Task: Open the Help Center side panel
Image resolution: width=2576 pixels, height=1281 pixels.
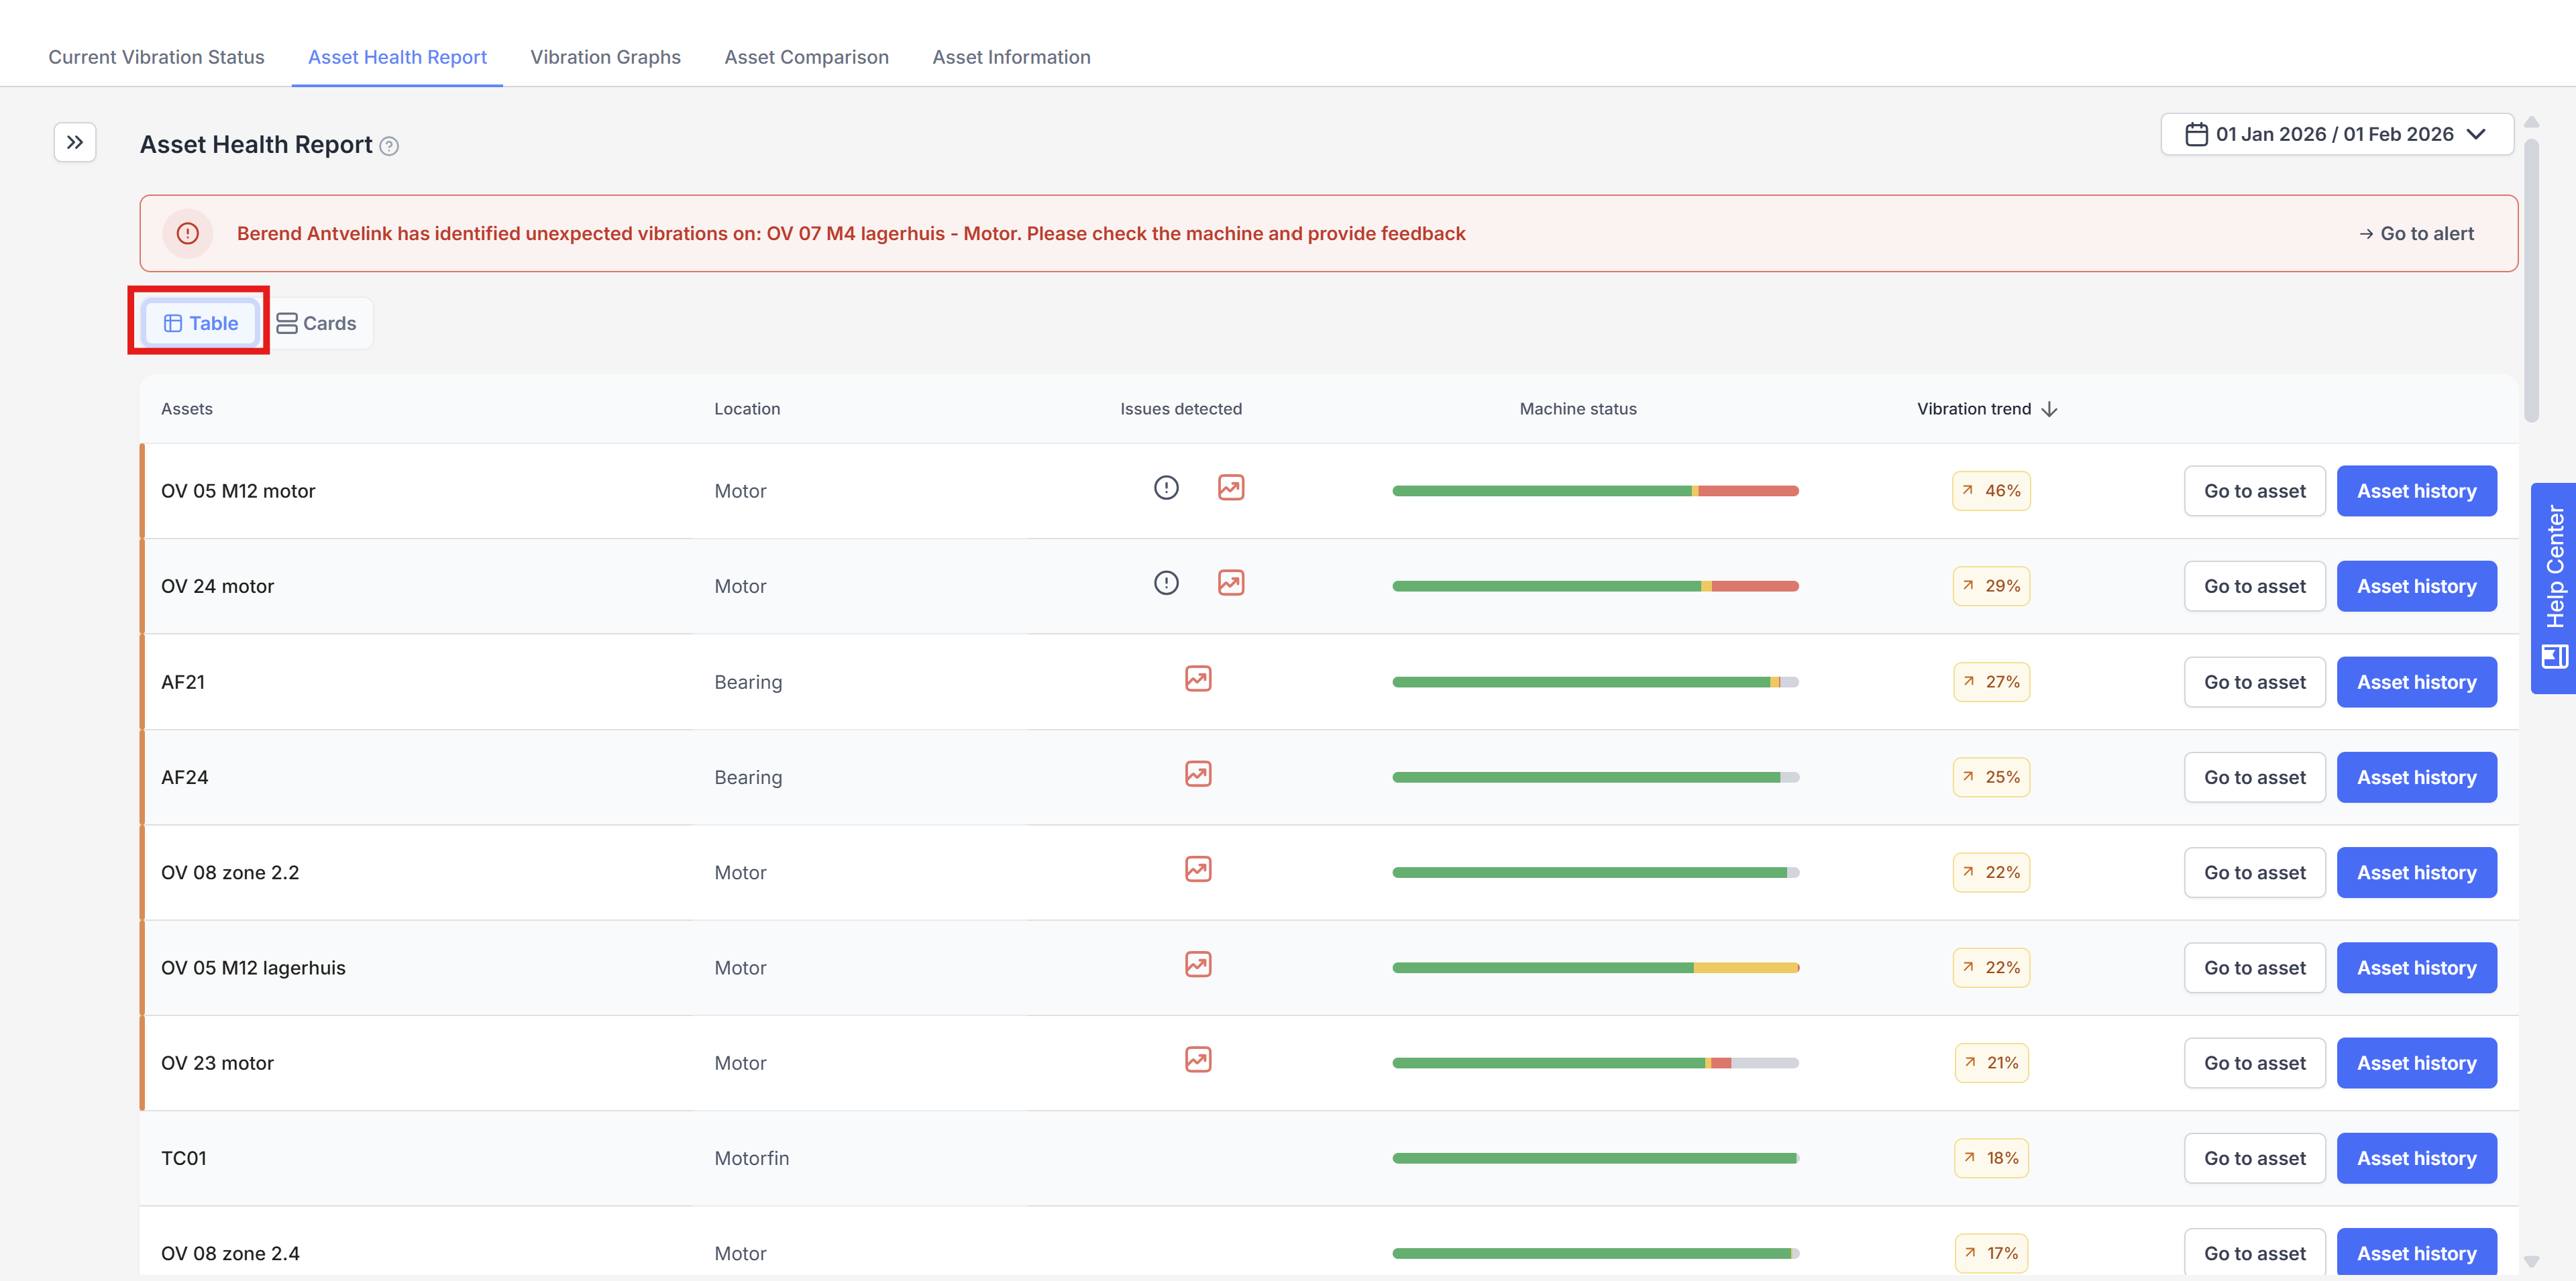Action: tap(2553, 588)
